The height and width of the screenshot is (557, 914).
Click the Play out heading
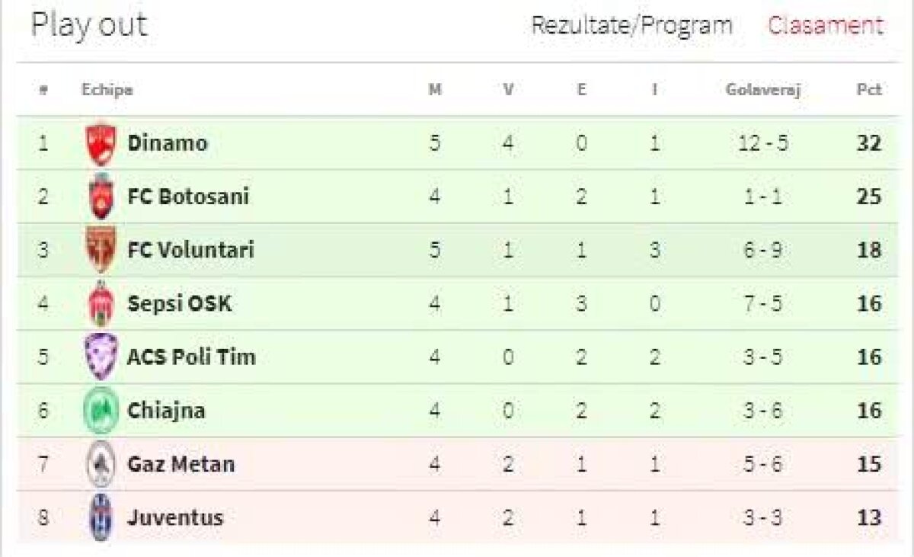(x=89, y=25)
